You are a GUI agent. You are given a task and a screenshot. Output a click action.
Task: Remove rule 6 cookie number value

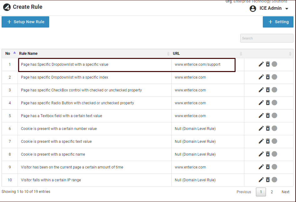[x=268, y=128]
